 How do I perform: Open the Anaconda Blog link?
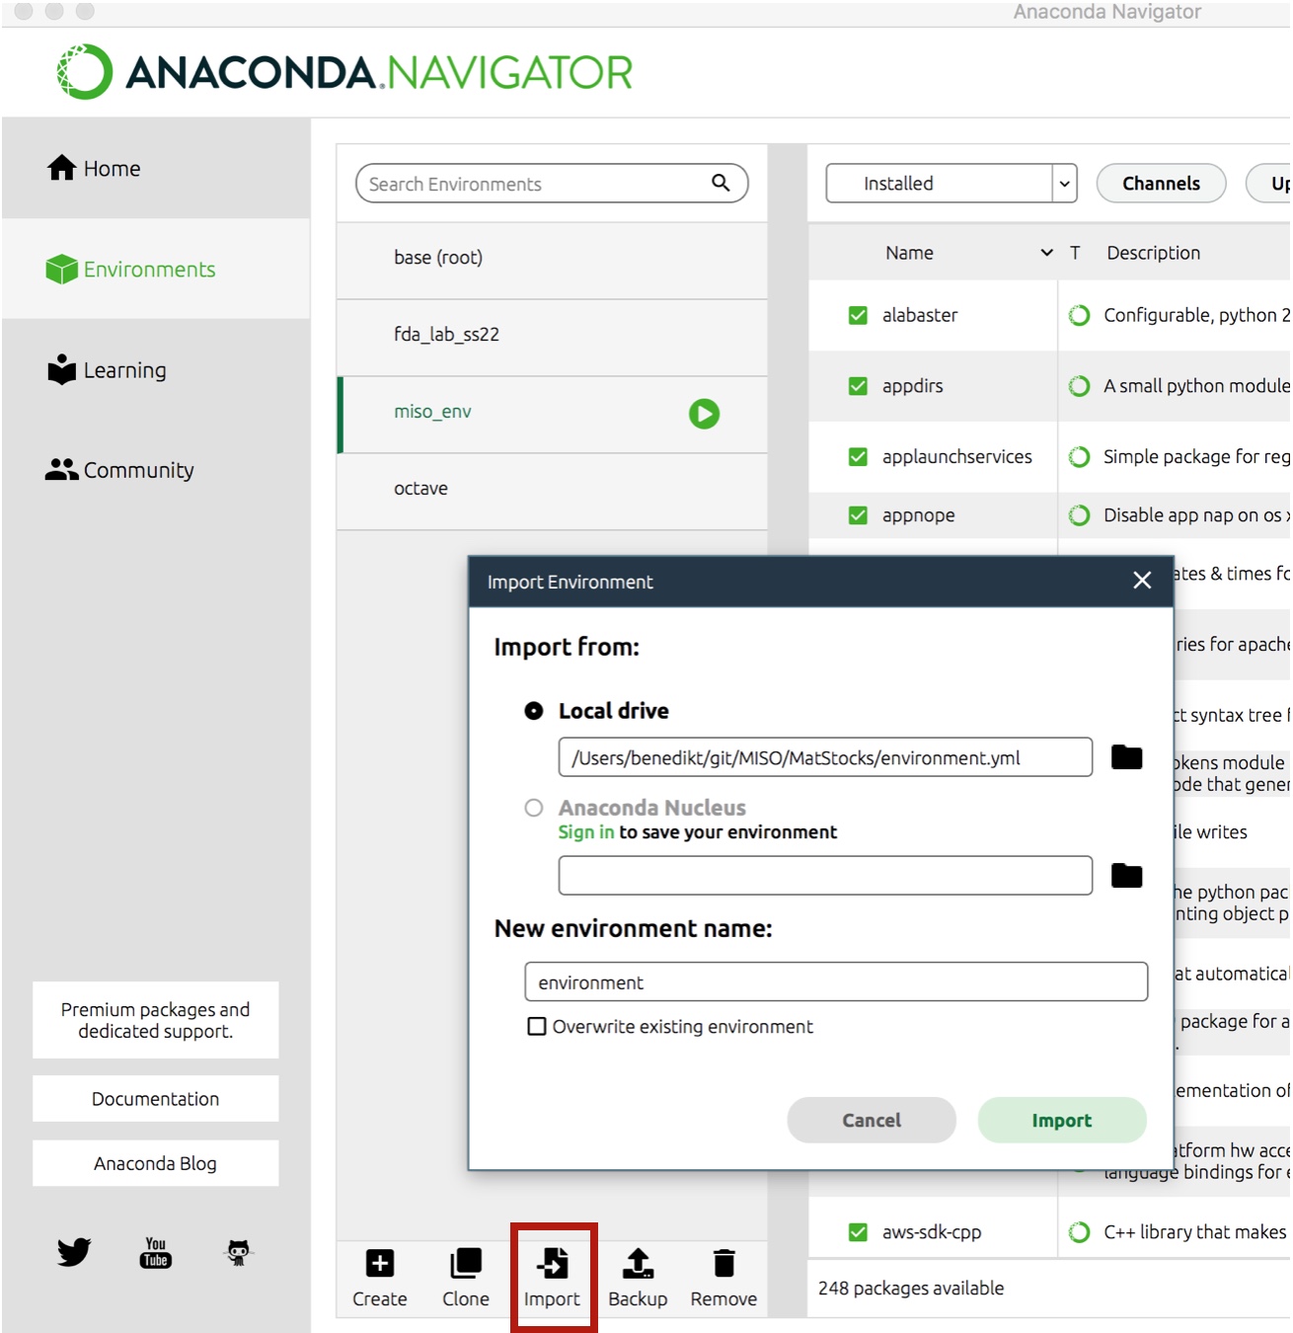pos(156,1163)
